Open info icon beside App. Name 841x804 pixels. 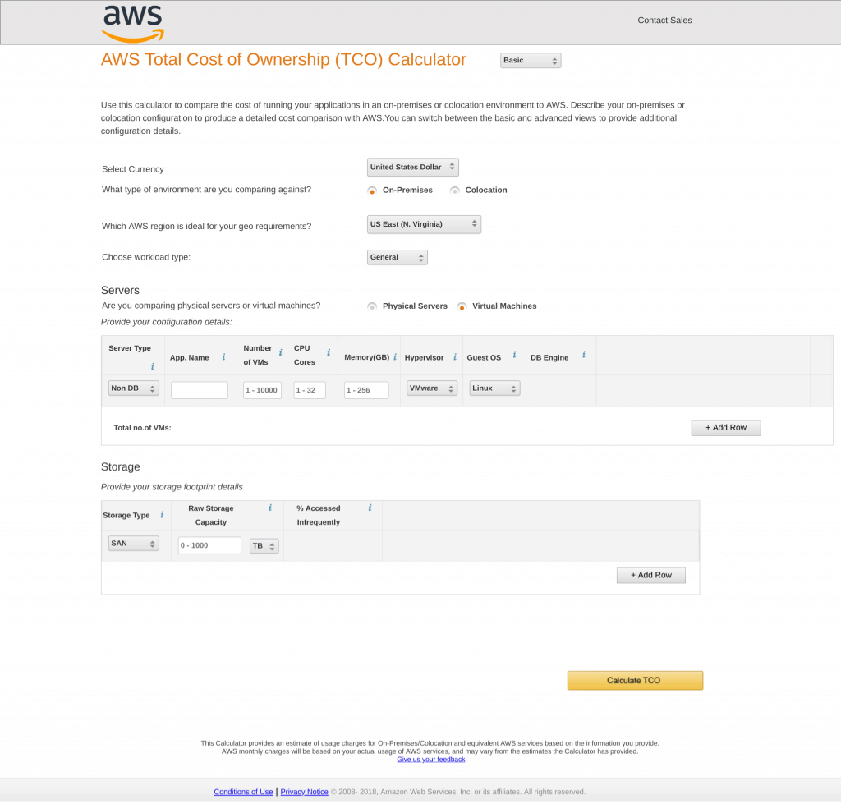point(223,357)
